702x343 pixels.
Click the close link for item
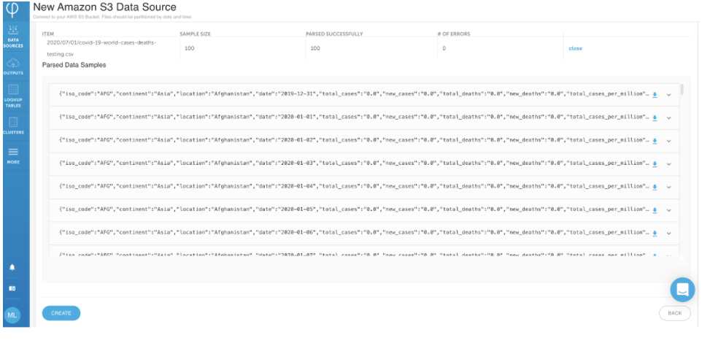(575, 48)
